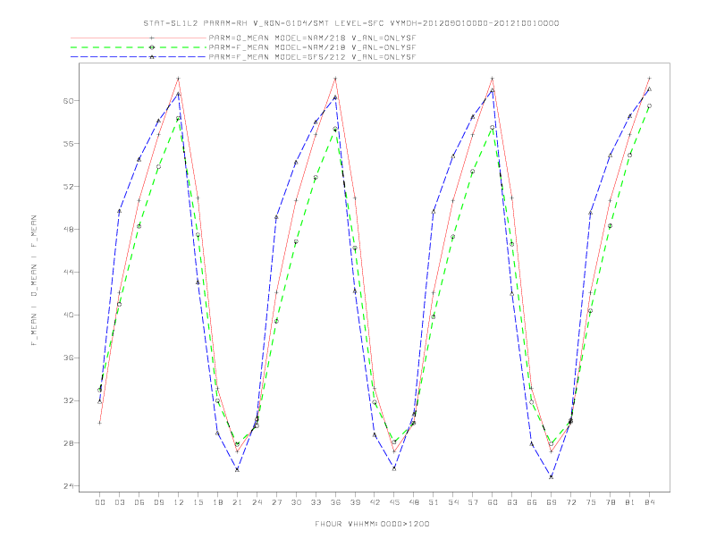Select forecast hour 33 on x-axis
This screenshot has height=547, width=708.
[x=316, y=502]
